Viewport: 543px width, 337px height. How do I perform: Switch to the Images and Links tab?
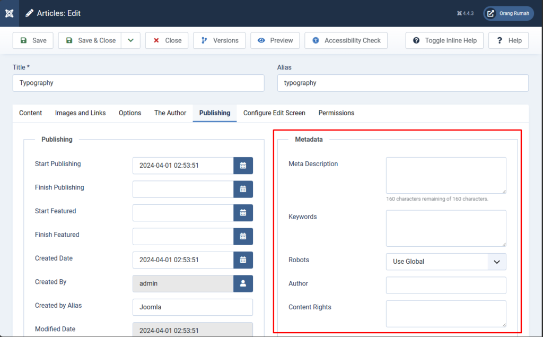click(80, 113)
